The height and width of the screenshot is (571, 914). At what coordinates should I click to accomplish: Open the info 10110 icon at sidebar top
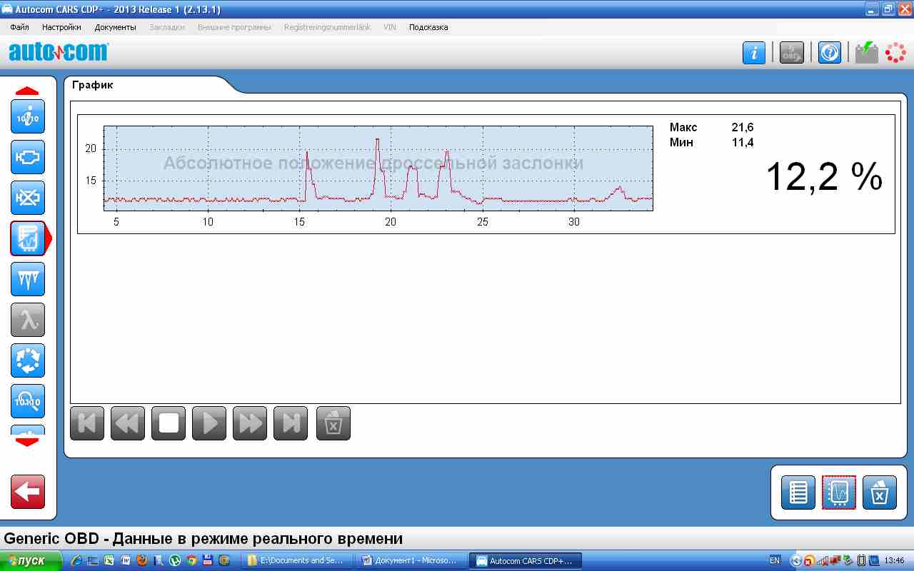click(x=28, y=116)
